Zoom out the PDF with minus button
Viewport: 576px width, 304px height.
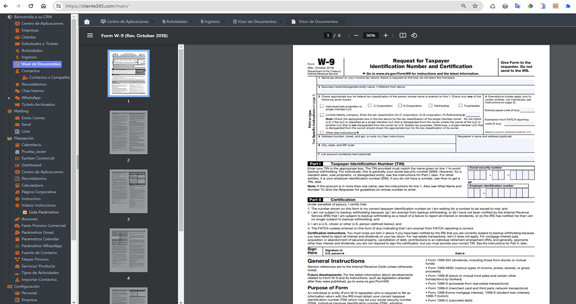click(x=356, y=35)
